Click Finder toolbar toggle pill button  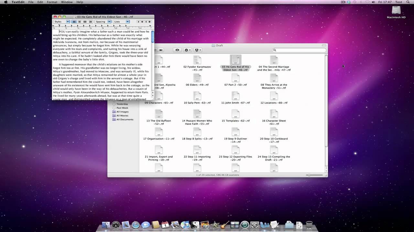[x=324, y=45]
